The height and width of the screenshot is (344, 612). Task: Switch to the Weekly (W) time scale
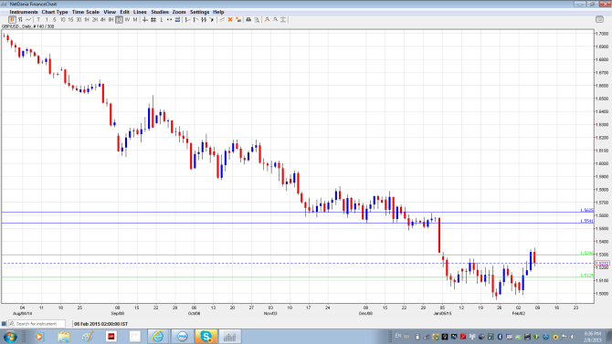pyautogui.click(x=127, y=19)
